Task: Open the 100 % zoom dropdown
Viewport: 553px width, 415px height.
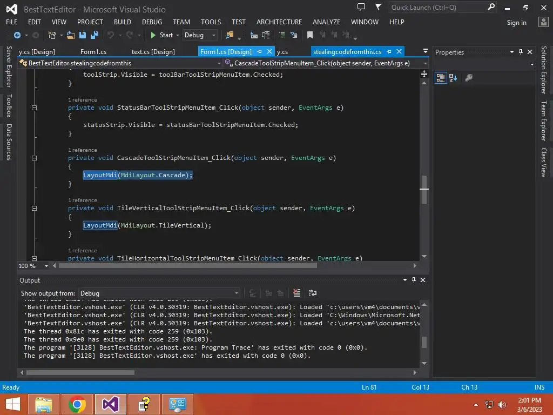Action: coord(46,266)
